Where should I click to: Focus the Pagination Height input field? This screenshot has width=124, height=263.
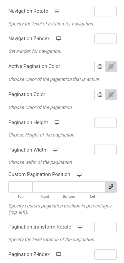point(105,122)
